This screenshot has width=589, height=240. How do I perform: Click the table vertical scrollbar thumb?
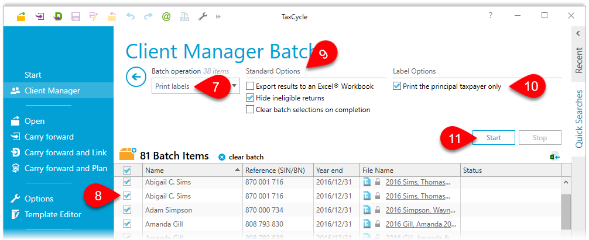(566, 211)
